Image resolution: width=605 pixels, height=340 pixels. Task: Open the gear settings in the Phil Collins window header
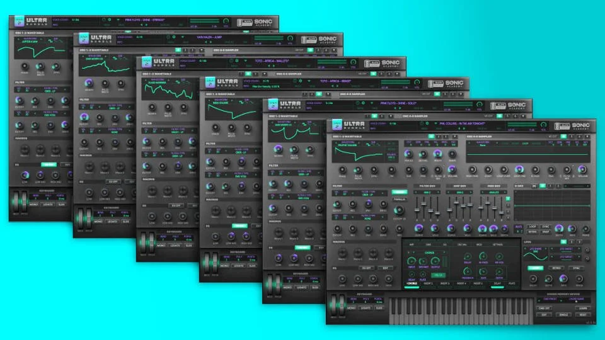[427, 123]
